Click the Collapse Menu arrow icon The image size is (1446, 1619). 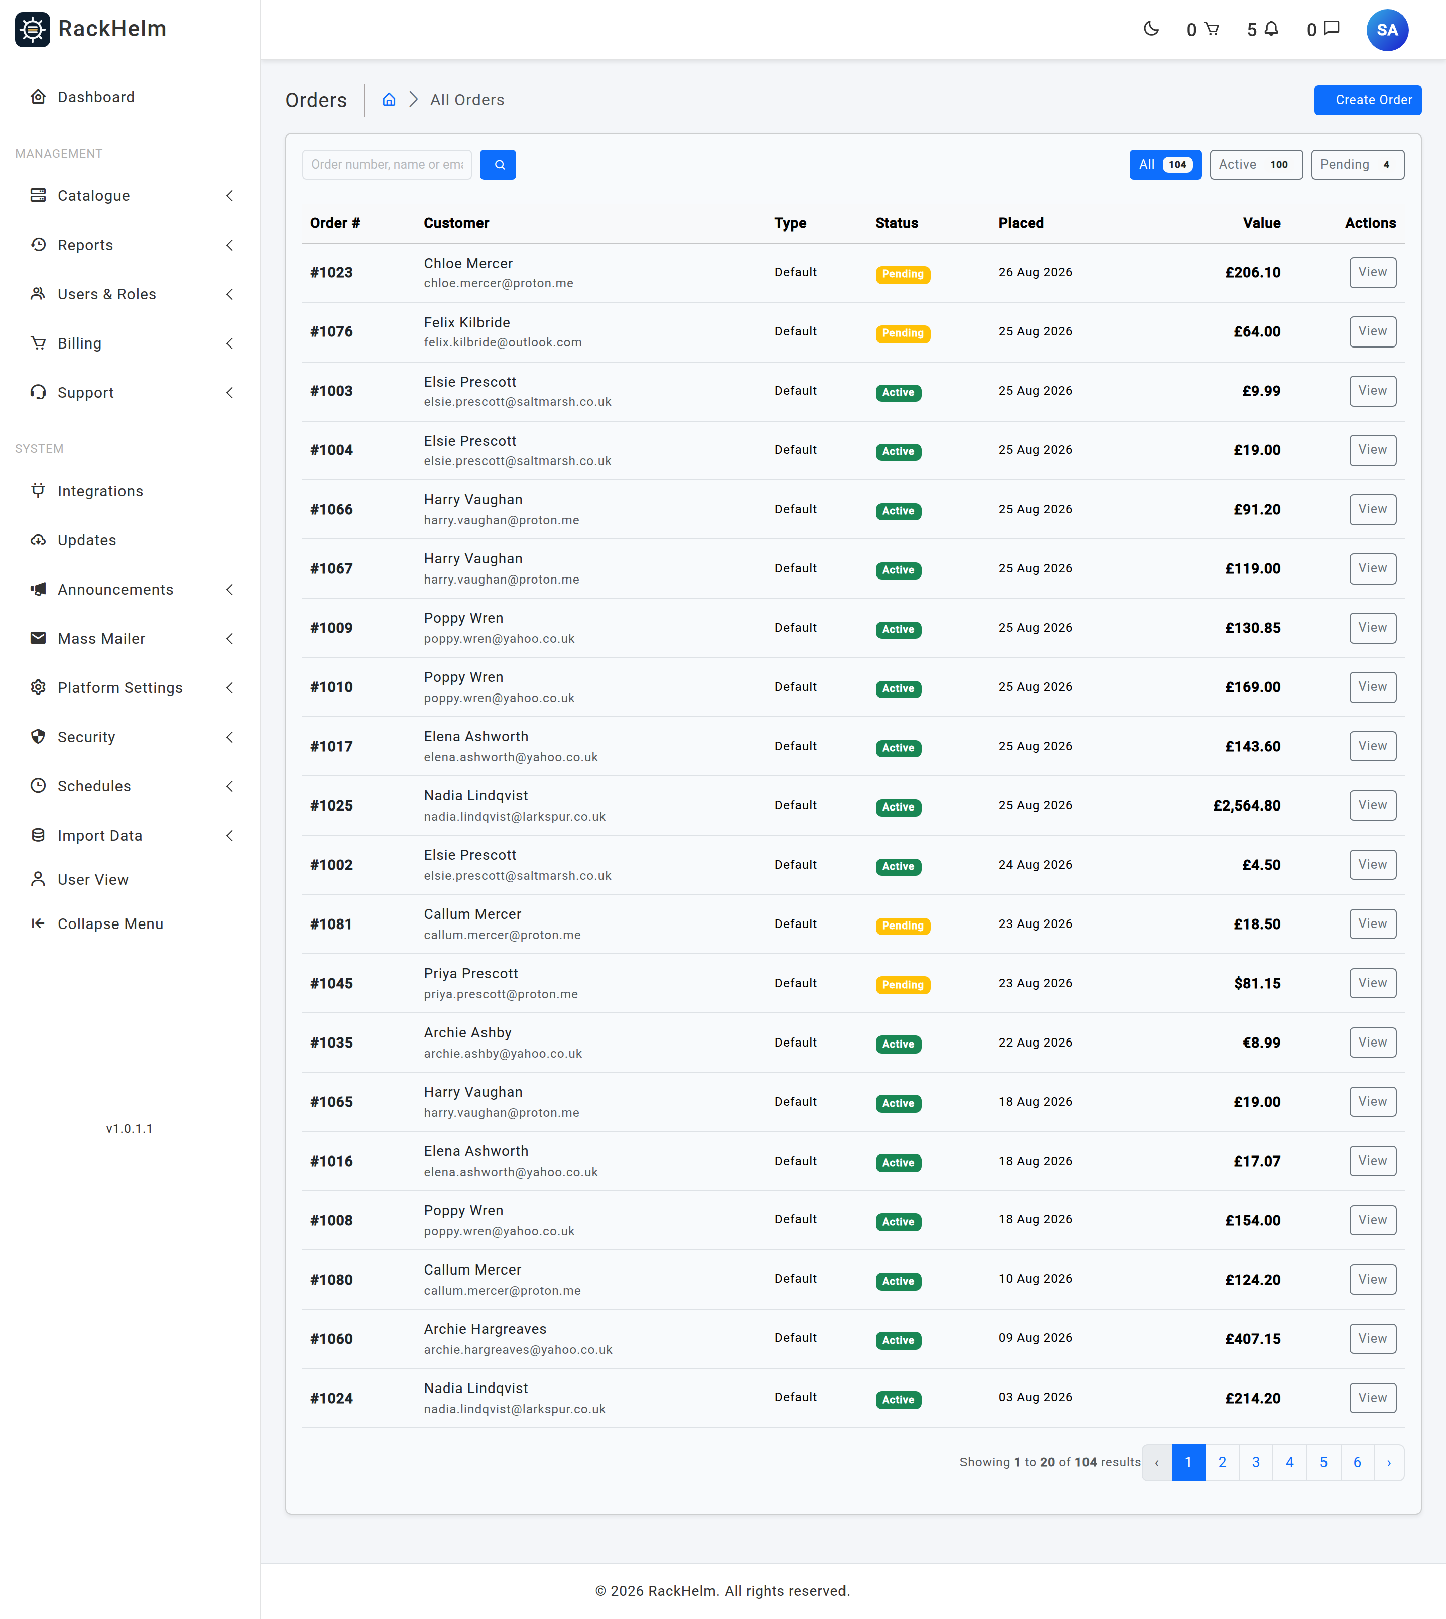[37, 923]
